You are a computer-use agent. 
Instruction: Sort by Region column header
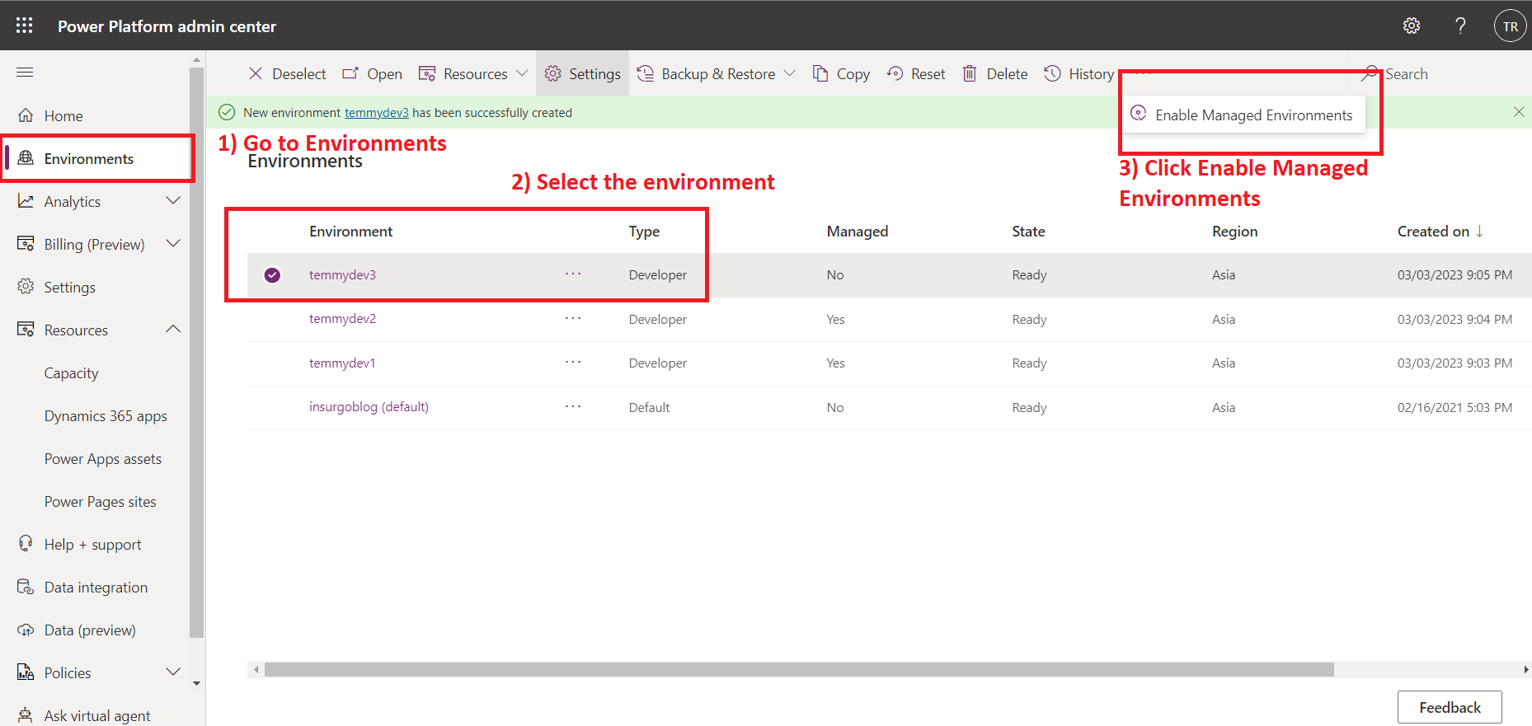[1234, 232]
